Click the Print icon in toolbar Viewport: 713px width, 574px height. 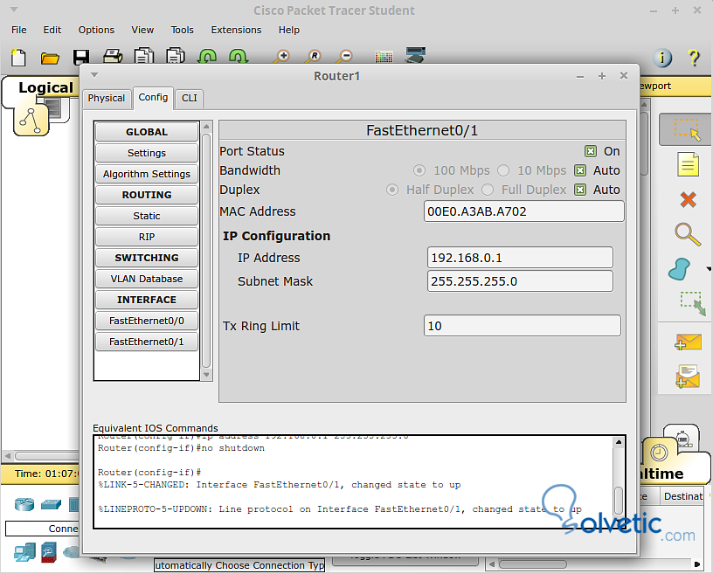113,57
